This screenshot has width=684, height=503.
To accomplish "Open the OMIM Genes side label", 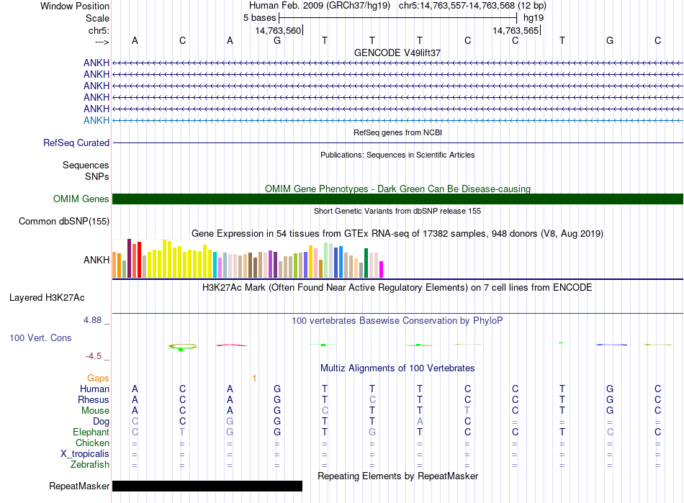I will tap(81, 199).
